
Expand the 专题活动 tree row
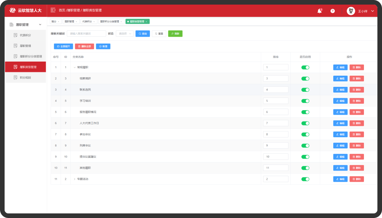click(75, 179)
